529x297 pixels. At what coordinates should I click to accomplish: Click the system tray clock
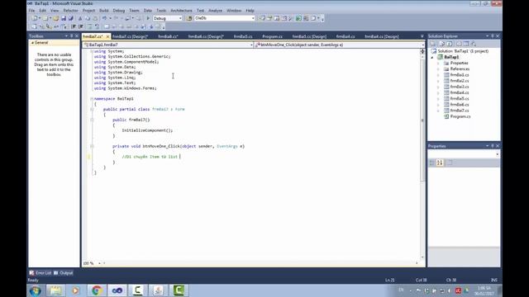484,291
